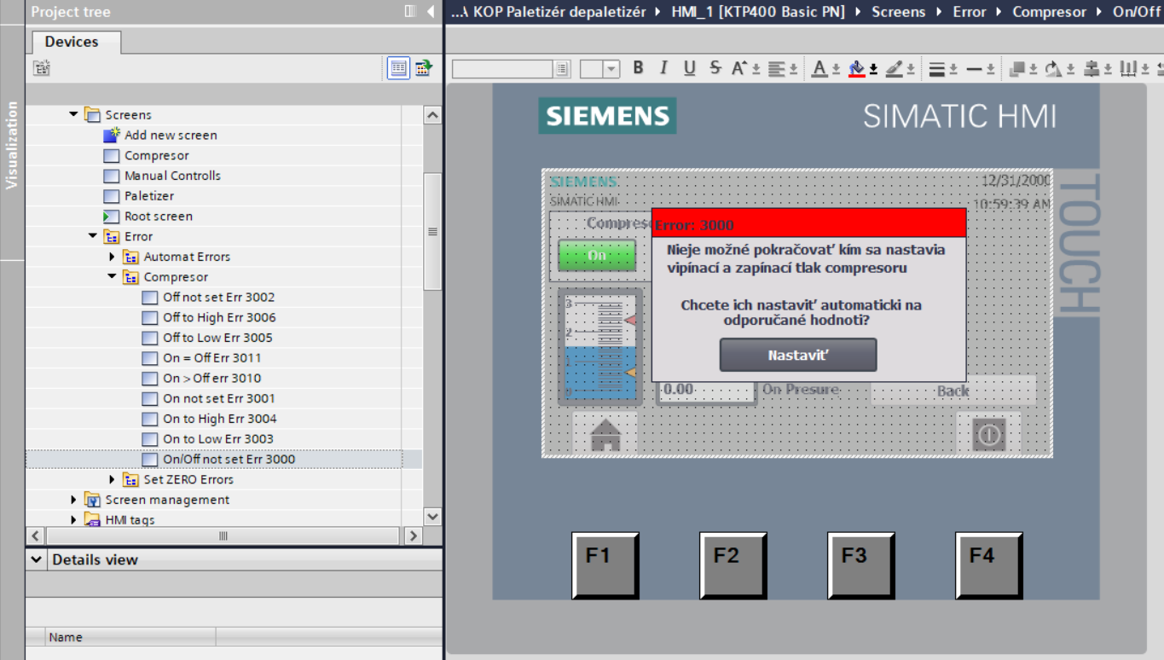The image size is (1164, 660).
Task: Select Add new screen
Action: click(171, 135)
